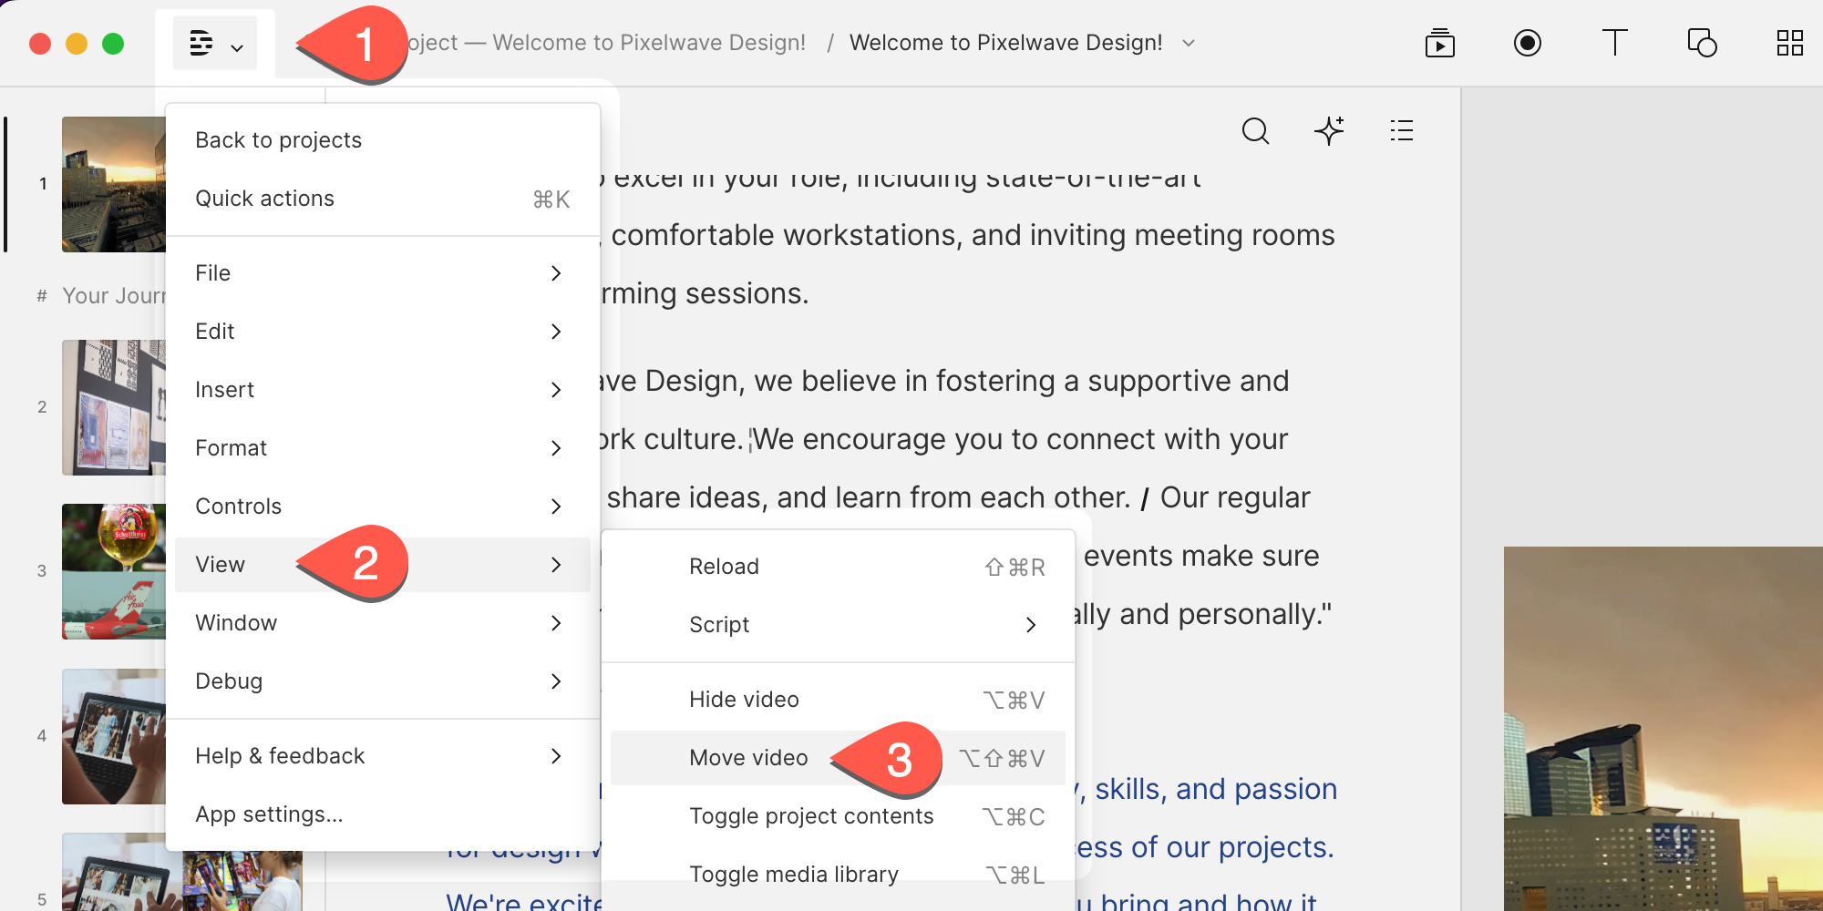Viewport: 1823px width, 911px height.
Task: Click 'Welcome to Pixelwave Design!' composition title
Action: [1005, 43]
